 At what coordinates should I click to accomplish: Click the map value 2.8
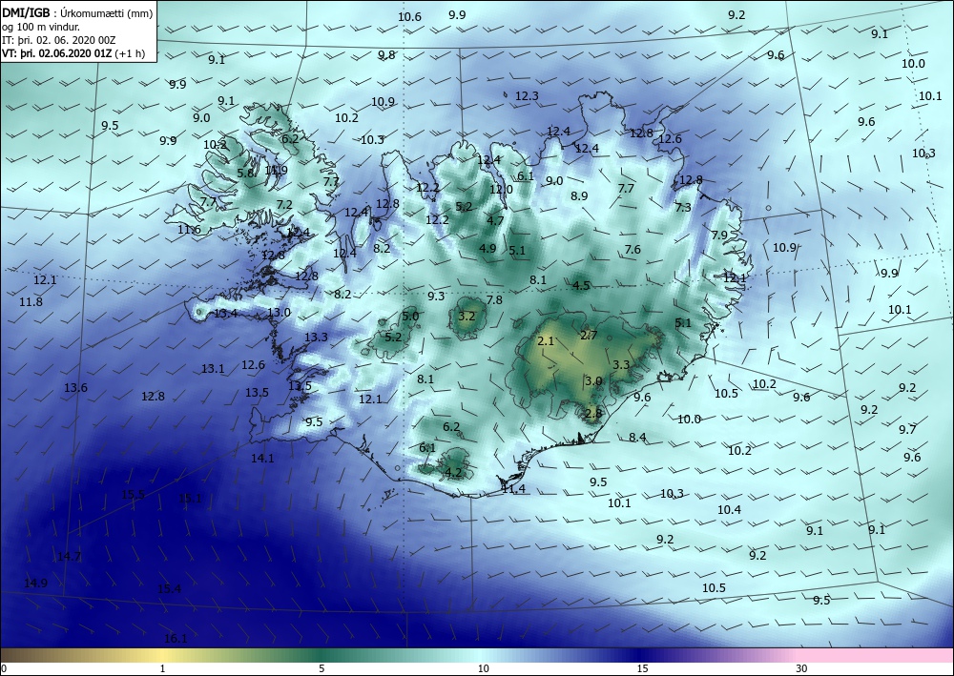coord(592,413)
